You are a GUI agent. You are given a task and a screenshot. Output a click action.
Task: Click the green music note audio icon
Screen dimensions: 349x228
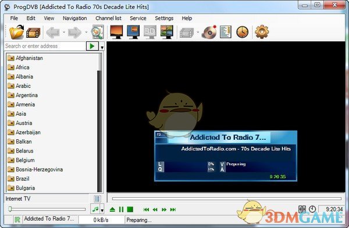(95, 209)
